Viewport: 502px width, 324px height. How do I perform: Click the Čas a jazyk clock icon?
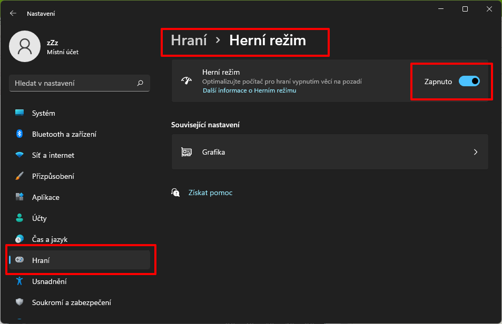pos(19,239)
